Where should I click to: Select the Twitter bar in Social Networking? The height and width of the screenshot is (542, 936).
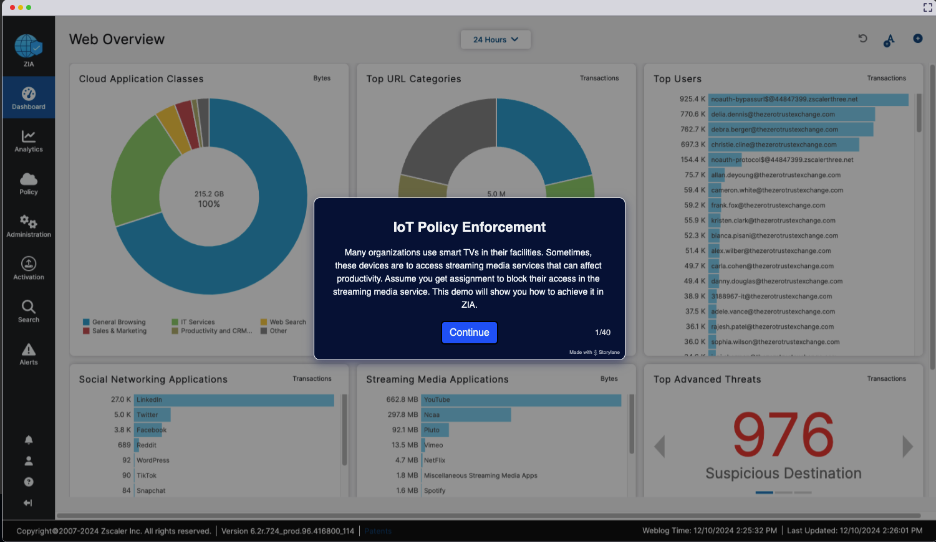pyautogui.click(x=152, y=415)
